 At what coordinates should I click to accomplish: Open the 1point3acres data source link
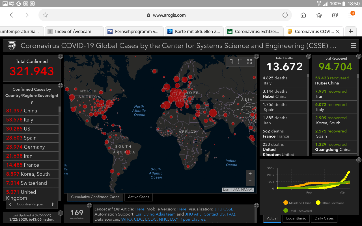pos(193,219)
